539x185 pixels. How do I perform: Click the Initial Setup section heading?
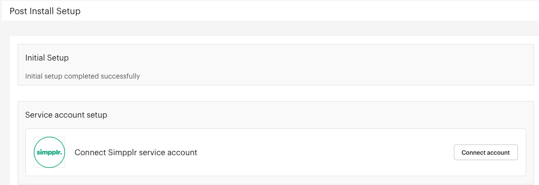tap(47, 58)
